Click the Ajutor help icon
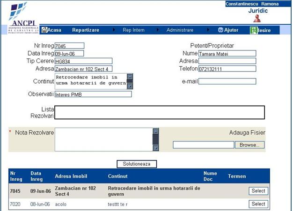Viewport: 293px width, 211px height. tap(220, 30)
